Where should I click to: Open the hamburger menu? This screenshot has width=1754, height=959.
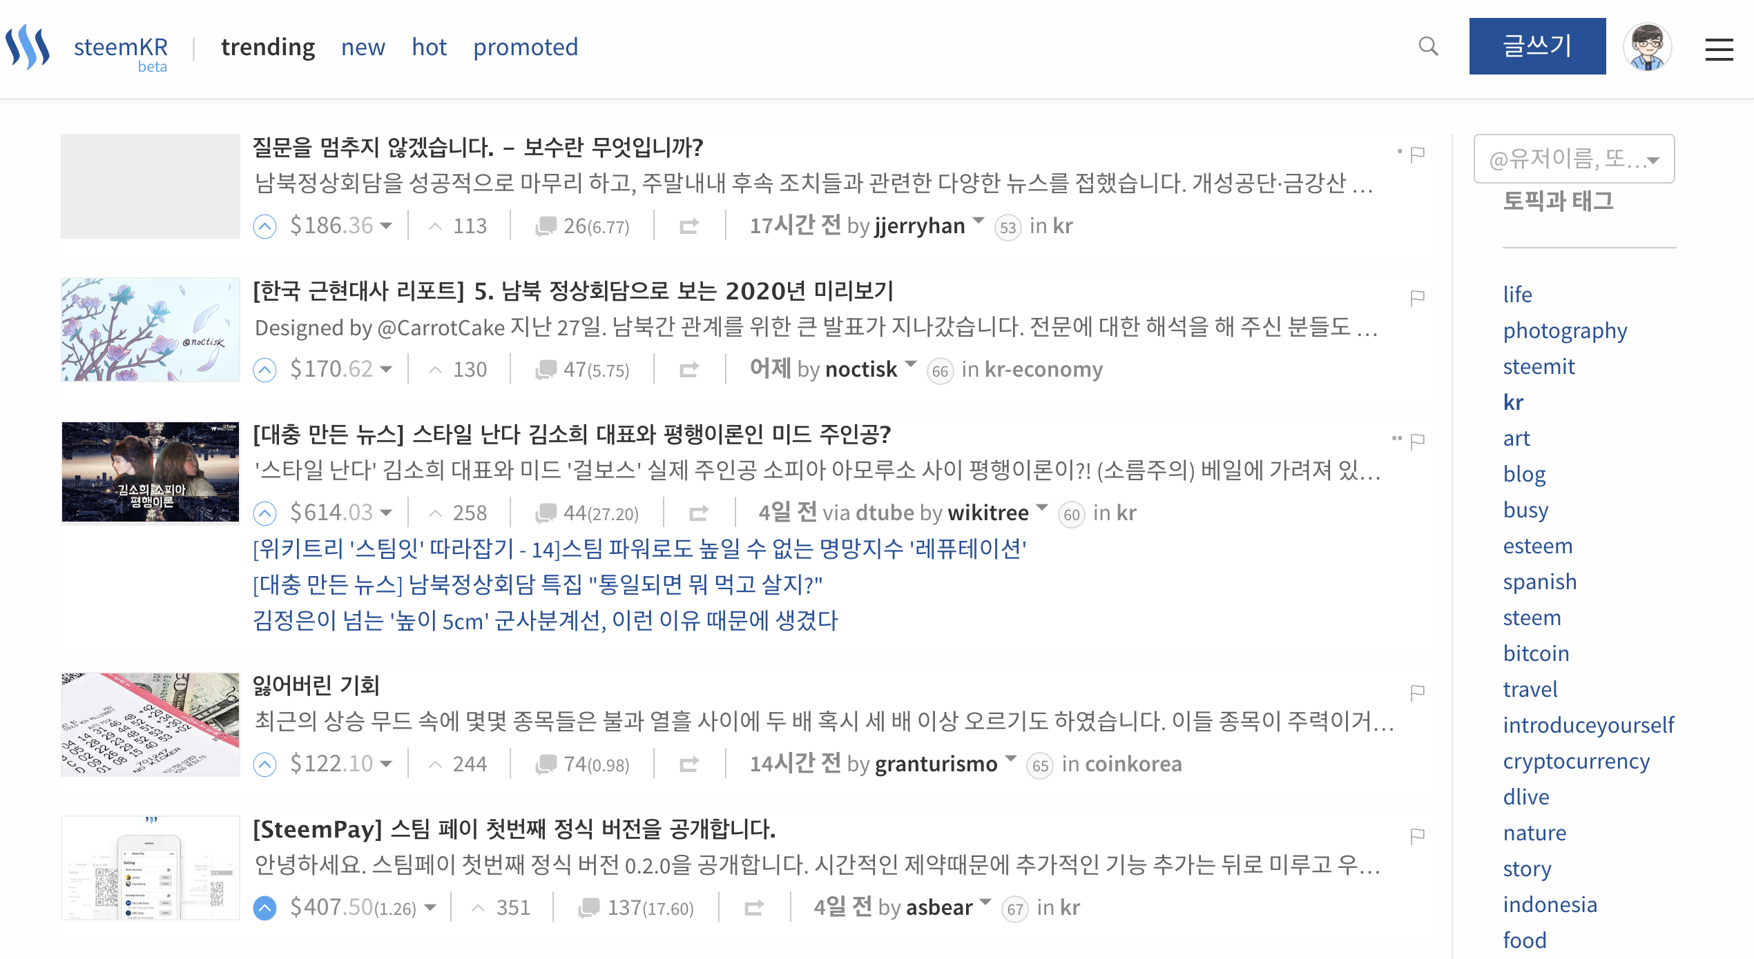[x=1719, y=49]
